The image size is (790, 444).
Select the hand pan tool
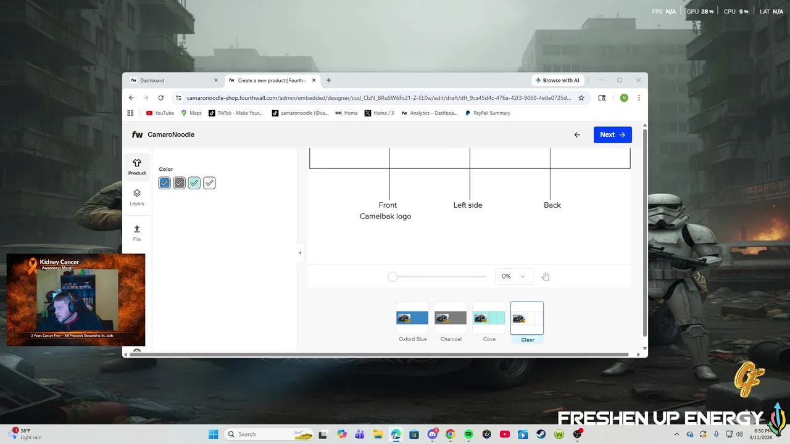546,276
